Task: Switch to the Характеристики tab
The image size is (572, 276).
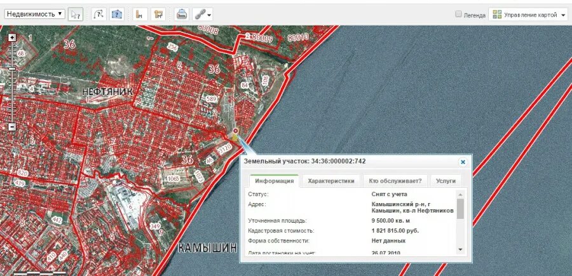Action: (331, 181)
